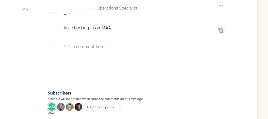This screenshot has height=119, width=268.
Task: Click the Subscribers heading
Action: pos(59,93)
